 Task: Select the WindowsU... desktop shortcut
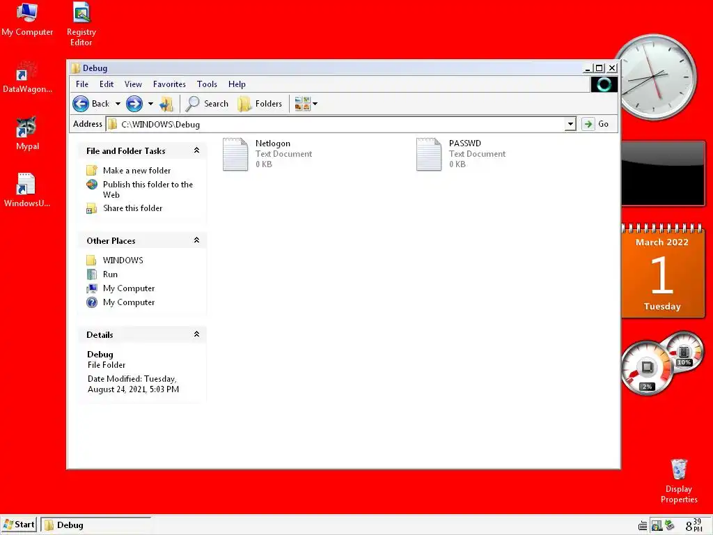coord(27,190)
